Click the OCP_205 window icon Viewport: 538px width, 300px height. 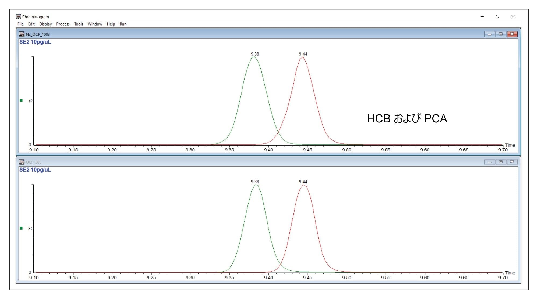click(22, 162)
